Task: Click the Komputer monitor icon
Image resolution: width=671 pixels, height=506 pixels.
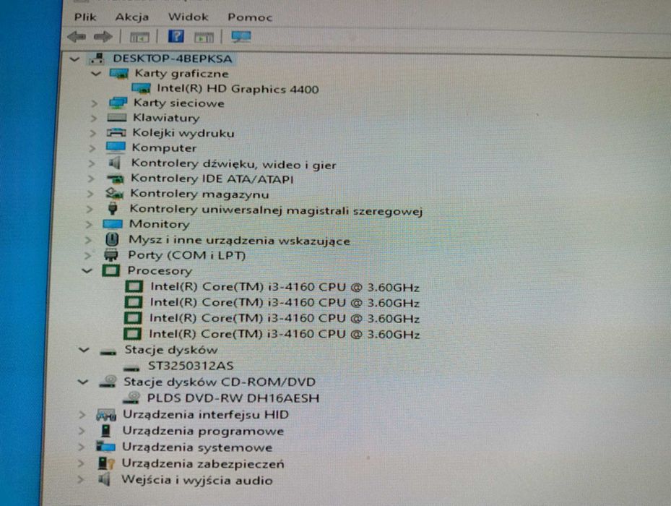Action: point(116,147)
